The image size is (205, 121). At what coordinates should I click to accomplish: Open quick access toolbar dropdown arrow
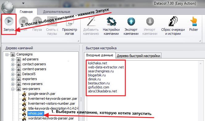[23, 3]
